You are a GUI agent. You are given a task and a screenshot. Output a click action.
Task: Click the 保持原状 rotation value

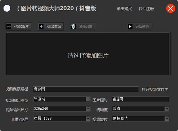click(120, 119)
